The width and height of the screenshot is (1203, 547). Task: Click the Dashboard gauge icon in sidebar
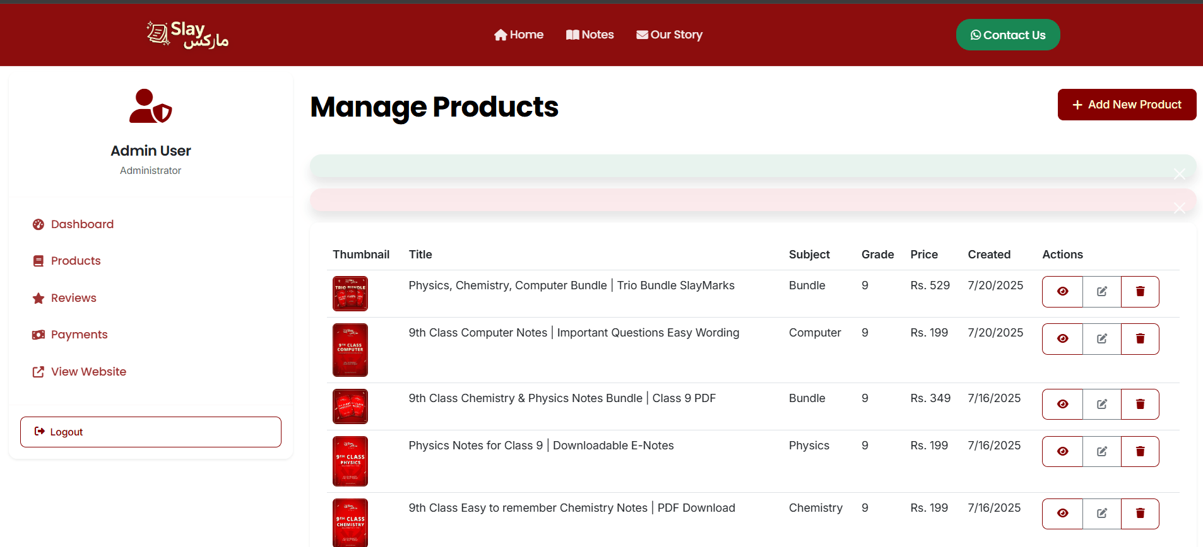39,224
